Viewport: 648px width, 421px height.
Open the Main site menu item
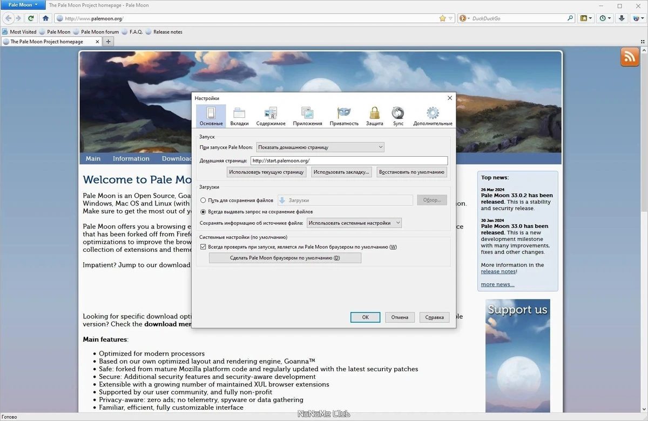pyautogui.click(x=93, y=158)
